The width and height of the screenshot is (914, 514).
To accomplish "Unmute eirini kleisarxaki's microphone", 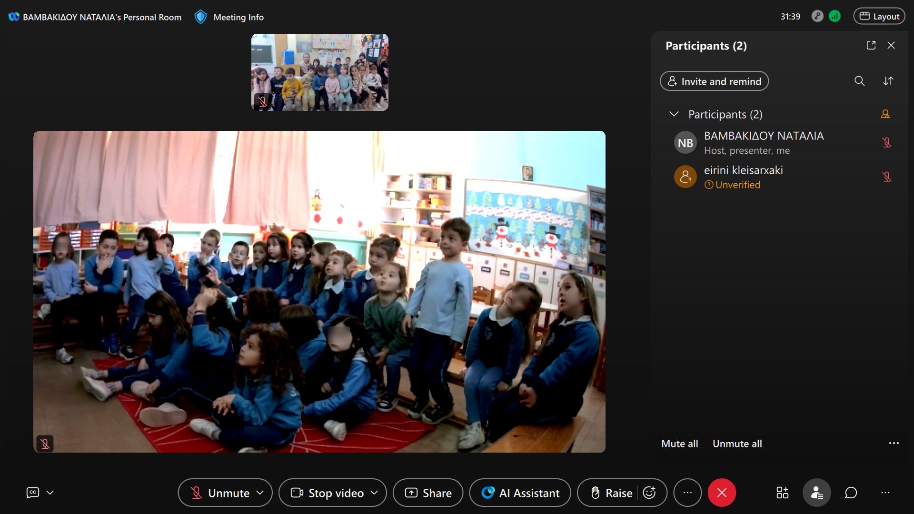I will pyautogui.click(x=886, y=177).
